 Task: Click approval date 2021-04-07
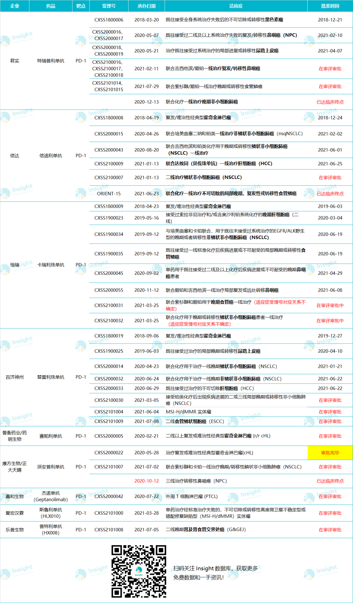coord(330,51)
